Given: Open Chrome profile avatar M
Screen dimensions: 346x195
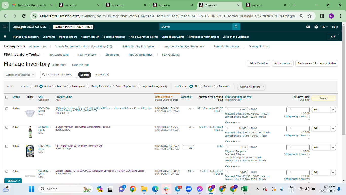Looking at the screenshot, I should tap(331, 16).
